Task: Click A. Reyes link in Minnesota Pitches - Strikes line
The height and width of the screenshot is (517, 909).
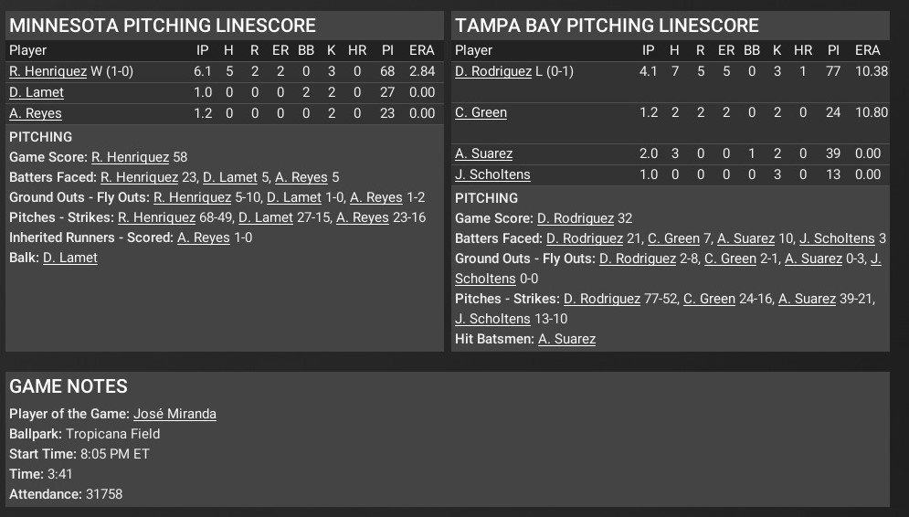Action: 363,217
